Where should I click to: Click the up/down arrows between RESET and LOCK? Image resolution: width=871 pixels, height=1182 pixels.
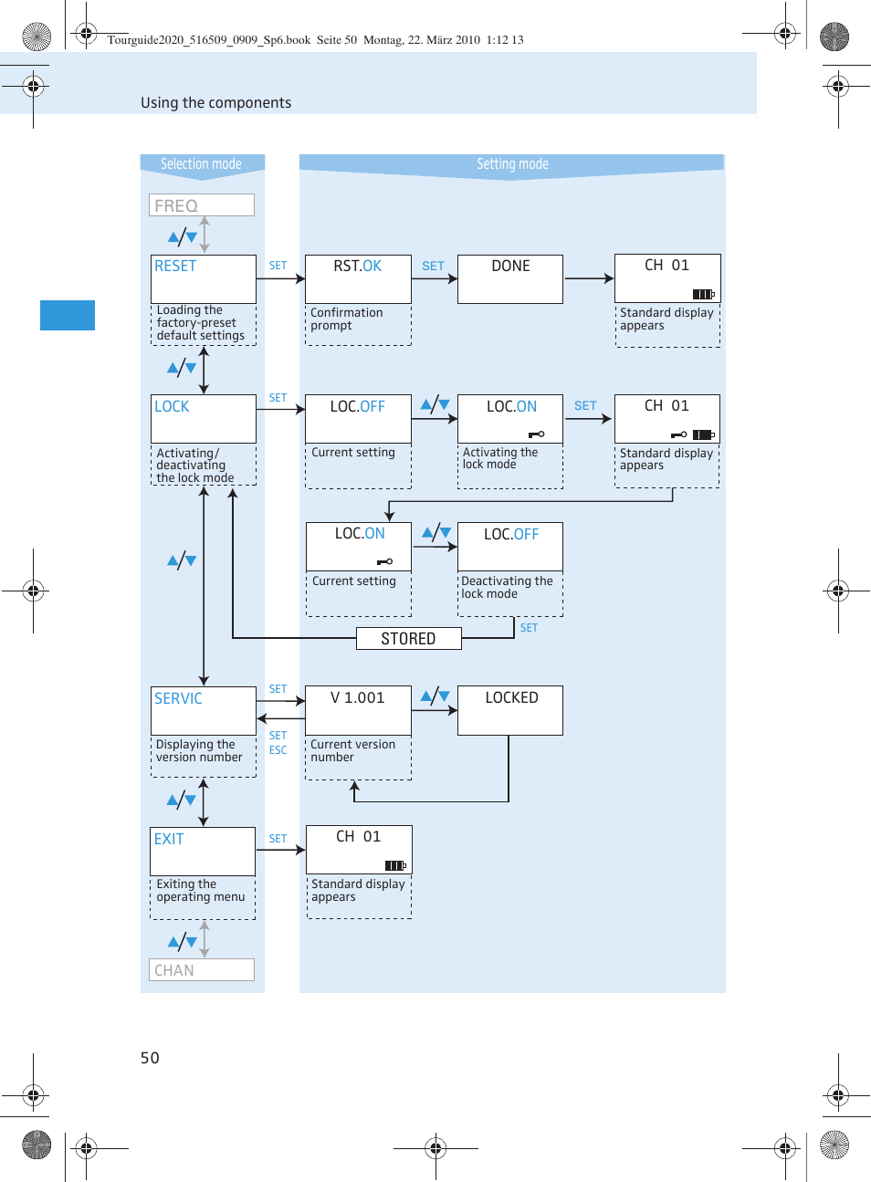tap(182, 368)
